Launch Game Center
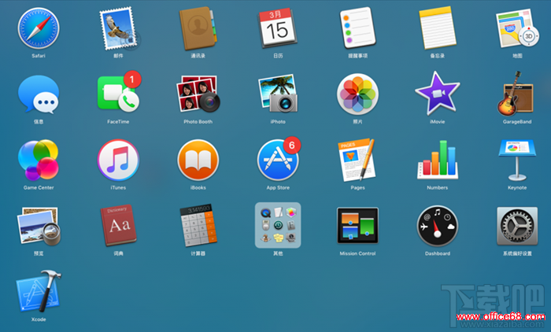The image size is (551, 332). click(x=39, y=160)
